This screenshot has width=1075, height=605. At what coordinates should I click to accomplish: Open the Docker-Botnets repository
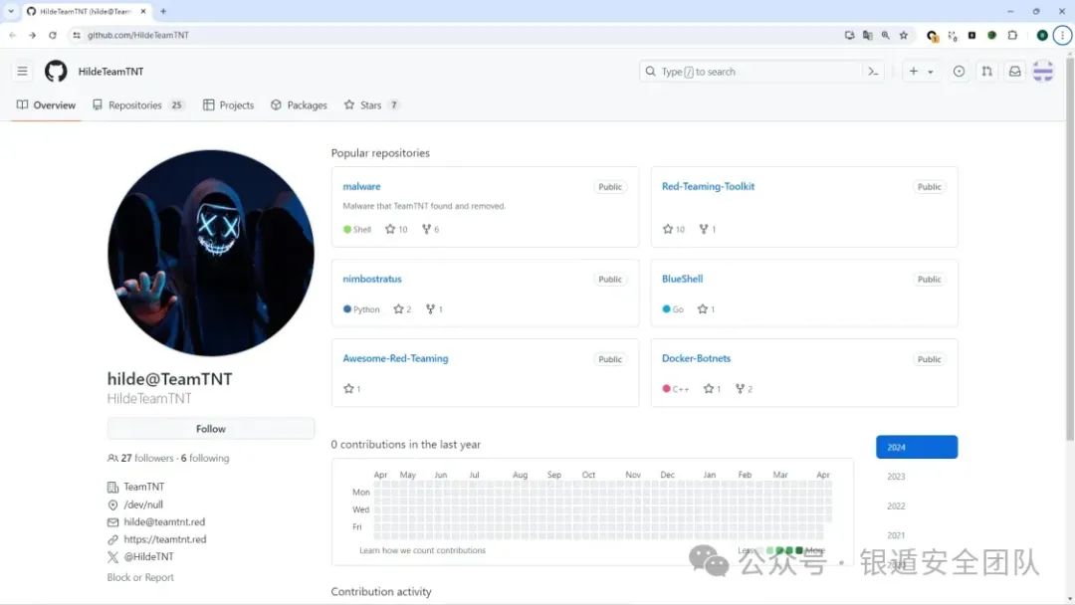(696, 358)
